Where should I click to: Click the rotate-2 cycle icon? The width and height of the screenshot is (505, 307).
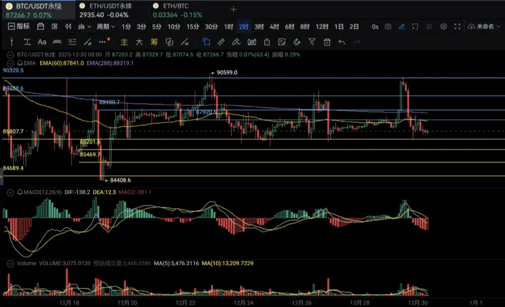point(170,42)
